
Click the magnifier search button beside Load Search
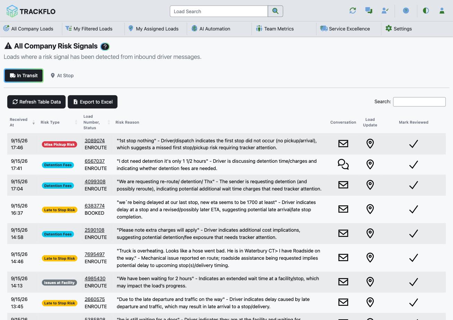[275, 11]
